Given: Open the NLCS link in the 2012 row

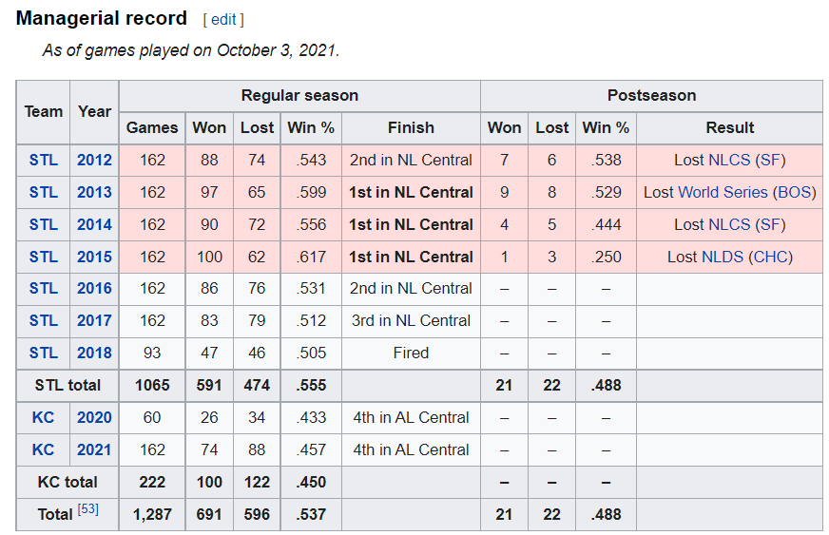Looking at the screenshot, I should pyautogui.click(x=729, y=160).
